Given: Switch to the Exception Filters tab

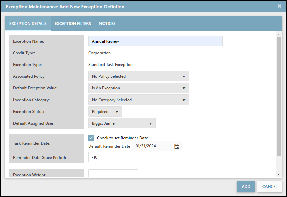Looking at the screenshot, I should click(x=73, y=24).
